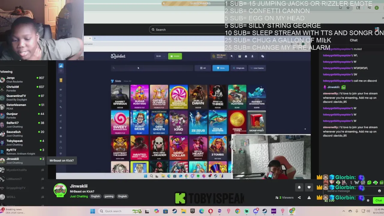Screen dimensions: 384x216
Task: Click the taskbar Quick search box
Action: pyautogui.click(x=120, y=211)
